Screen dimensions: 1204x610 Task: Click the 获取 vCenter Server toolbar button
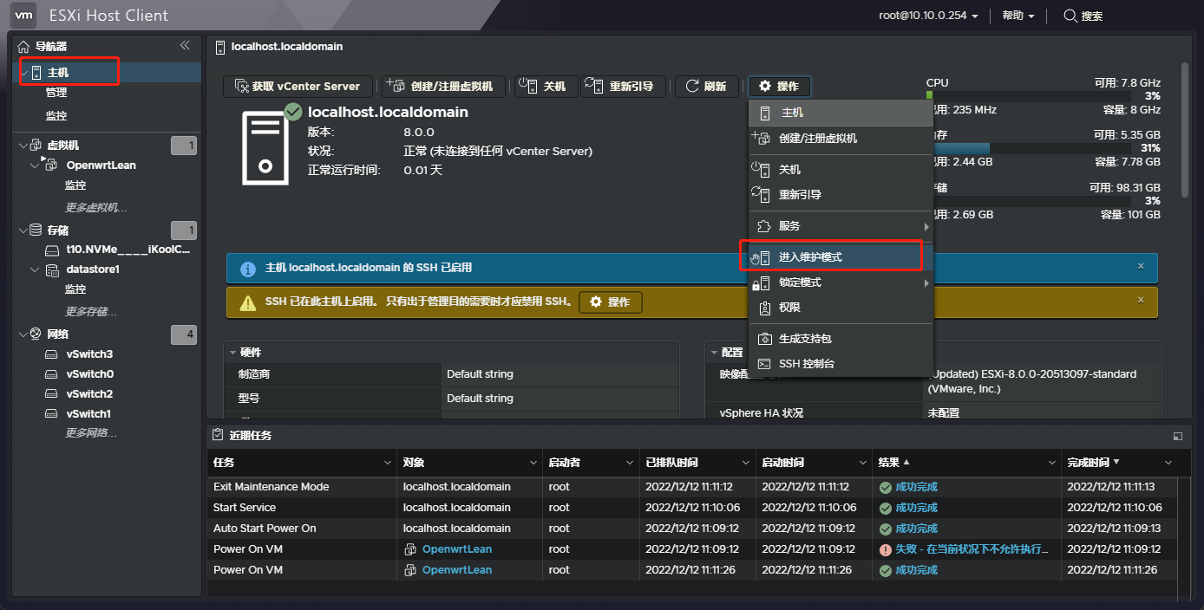298,87
